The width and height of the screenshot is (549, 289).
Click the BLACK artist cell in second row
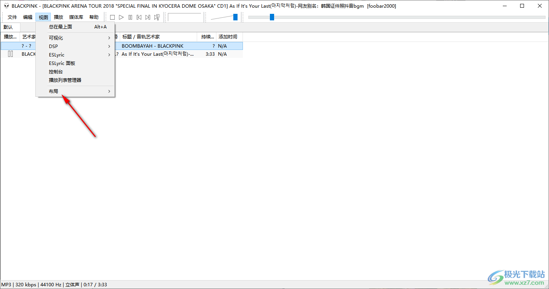pos(28,54)
